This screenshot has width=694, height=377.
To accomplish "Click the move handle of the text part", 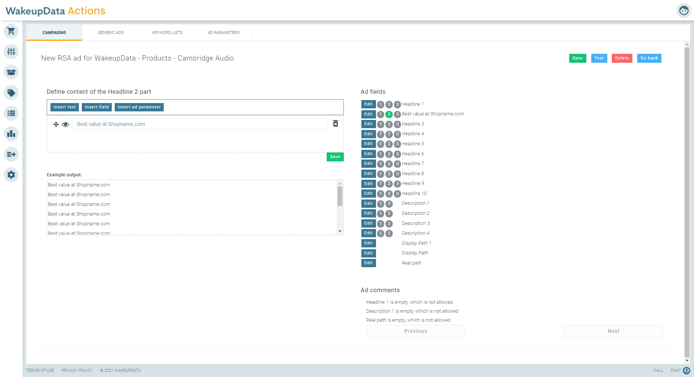I will (56, 124).
